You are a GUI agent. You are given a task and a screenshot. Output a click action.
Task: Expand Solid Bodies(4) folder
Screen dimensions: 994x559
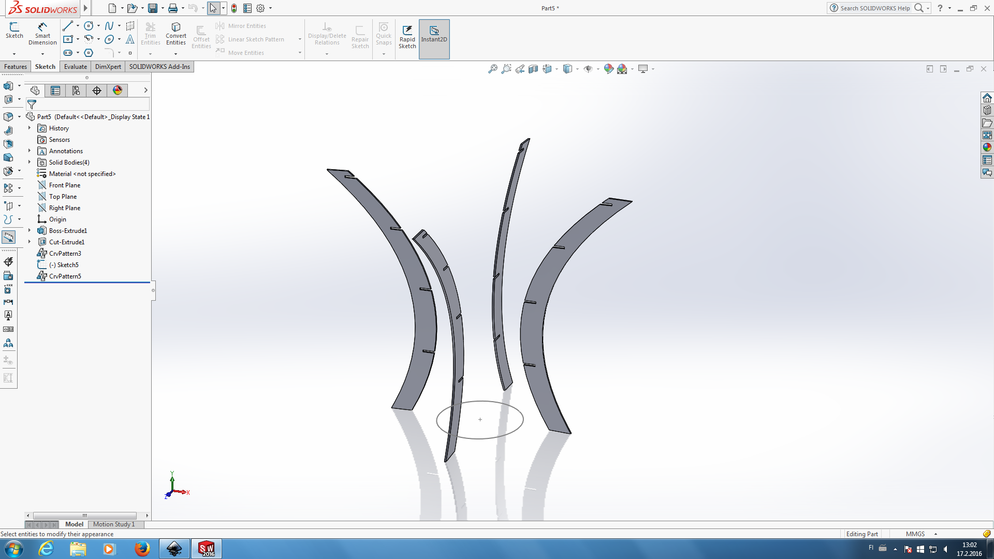pyautogui.click(x=30, y=162)
